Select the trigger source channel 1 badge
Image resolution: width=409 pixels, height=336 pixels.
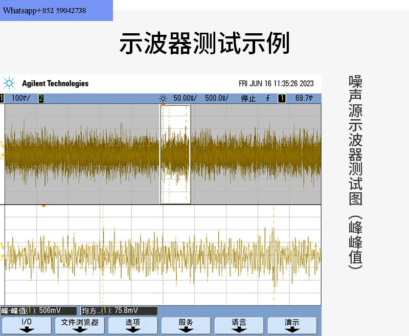282,98
